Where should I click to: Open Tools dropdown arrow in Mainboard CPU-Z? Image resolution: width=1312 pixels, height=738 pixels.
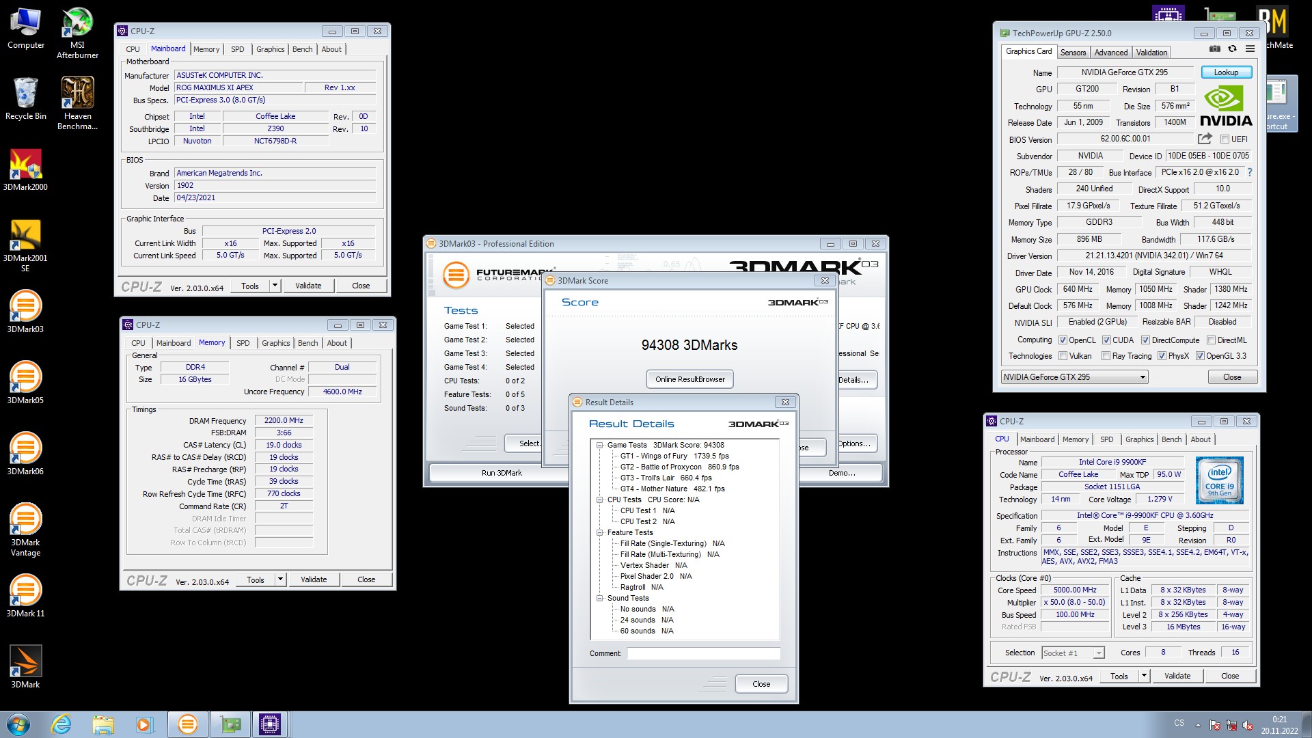[x=275, y=286]
